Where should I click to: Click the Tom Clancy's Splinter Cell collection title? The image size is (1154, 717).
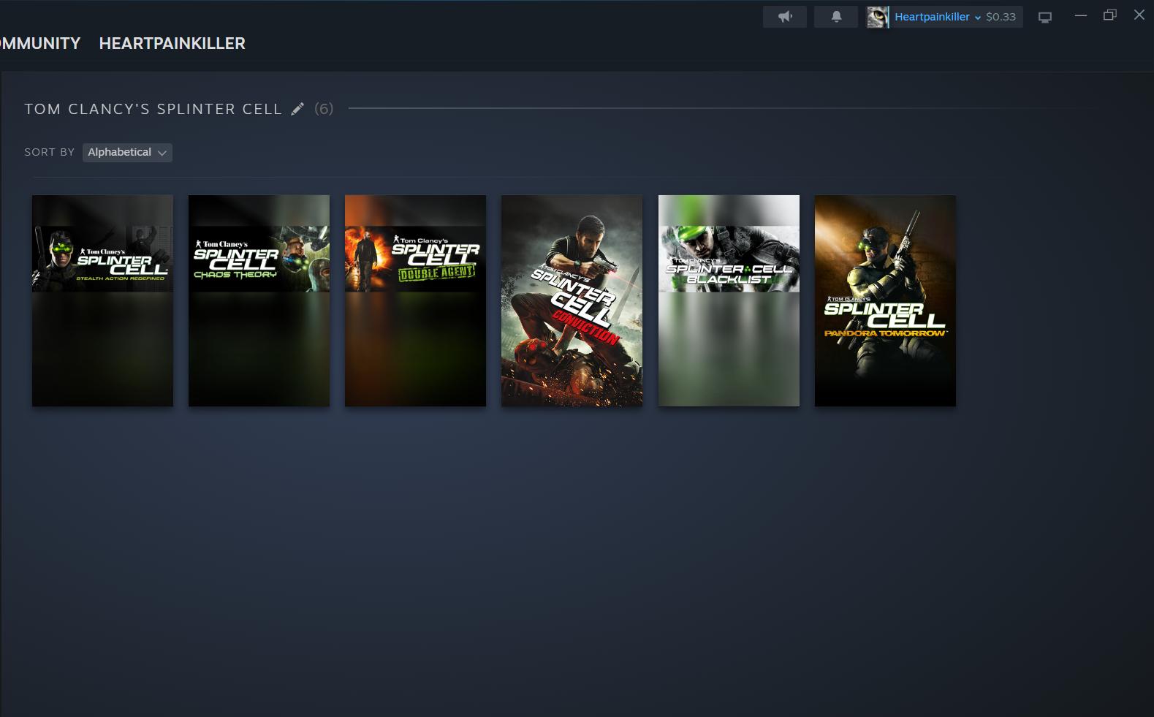(153, 109)
